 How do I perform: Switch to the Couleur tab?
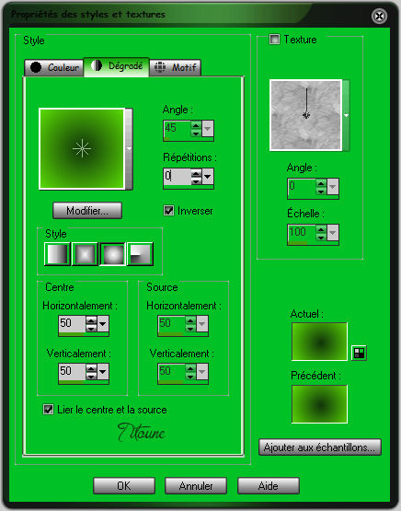pyautogui.click(x=54, y=67)
